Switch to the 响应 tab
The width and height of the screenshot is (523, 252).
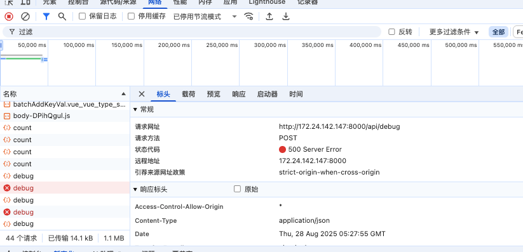[x=239, y=95]
